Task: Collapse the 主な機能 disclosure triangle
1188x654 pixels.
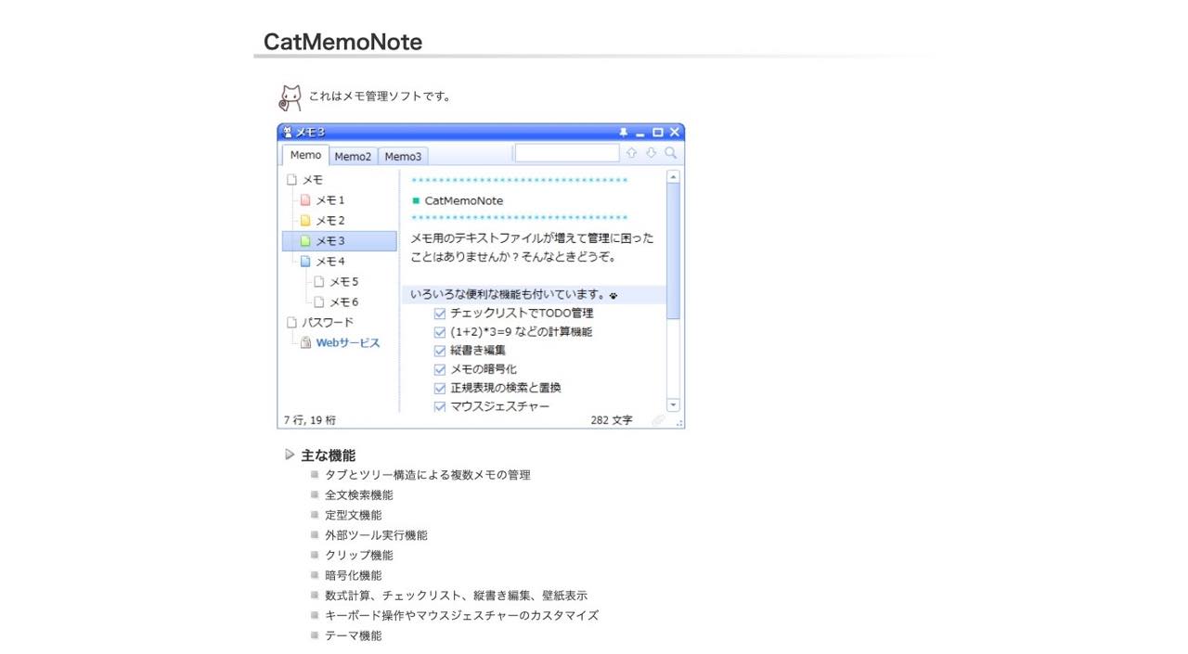Action: 291,455
